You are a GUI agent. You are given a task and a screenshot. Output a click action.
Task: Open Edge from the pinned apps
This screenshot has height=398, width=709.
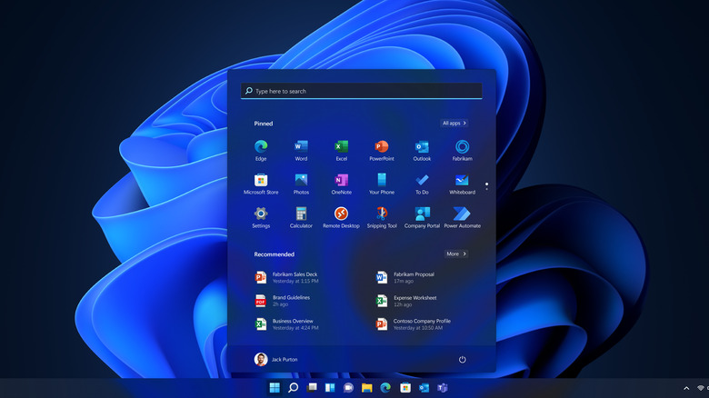tap(261, 147)
